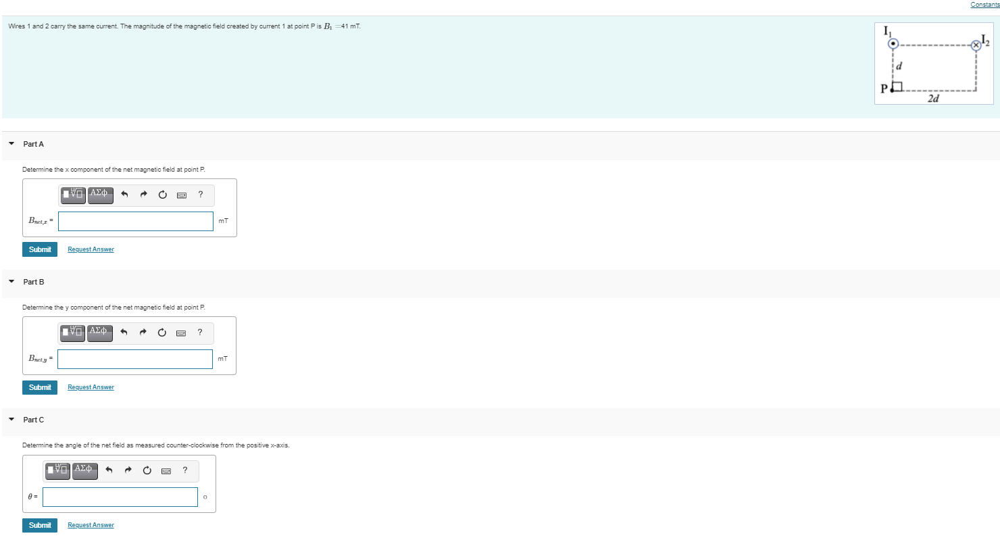Open help question mark in Part B

point(200,332)
